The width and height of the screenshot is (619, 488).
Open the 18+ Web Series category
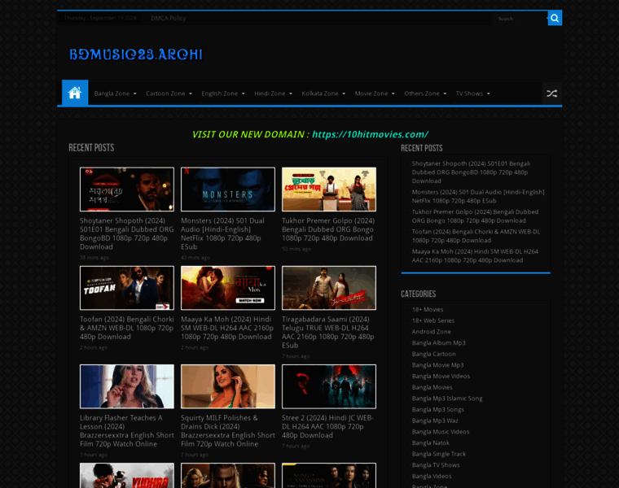tap(433, 320)
